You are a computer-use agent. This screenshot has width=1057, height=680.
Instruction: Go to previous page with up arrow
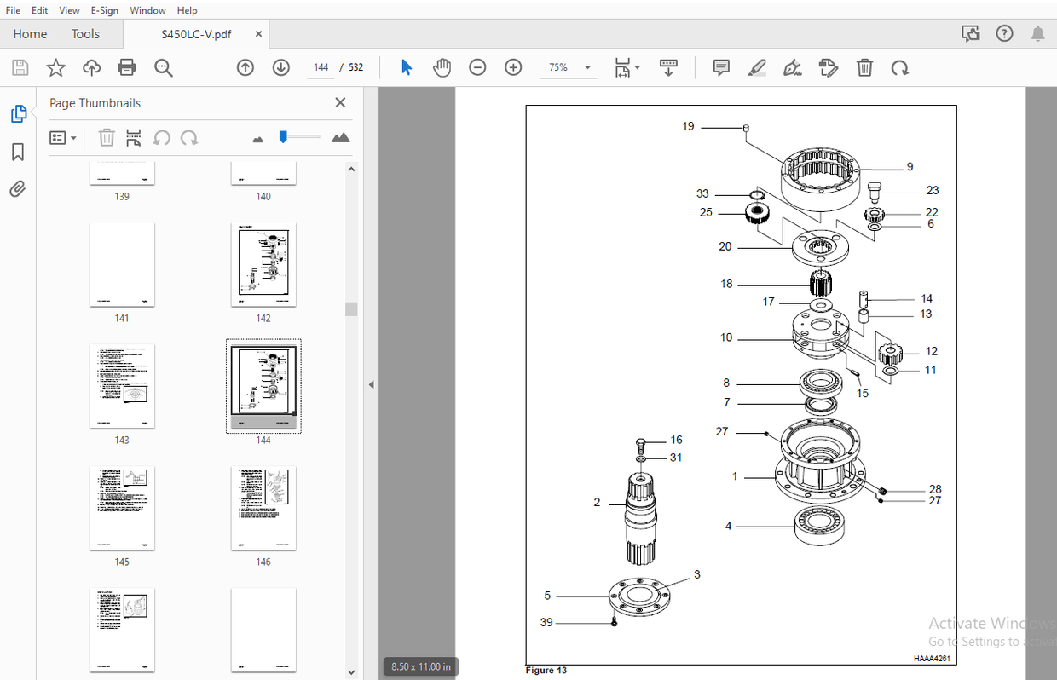tap(245, 67)
